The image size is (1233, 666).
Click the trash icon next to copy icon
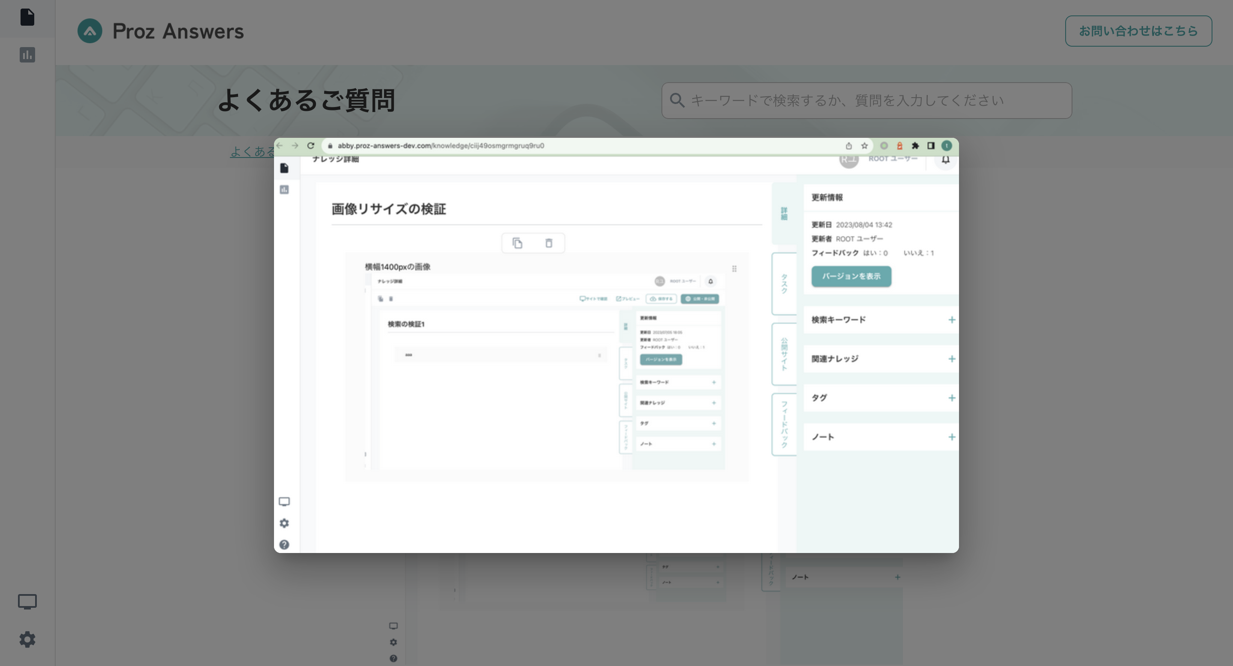pos(549,243)
